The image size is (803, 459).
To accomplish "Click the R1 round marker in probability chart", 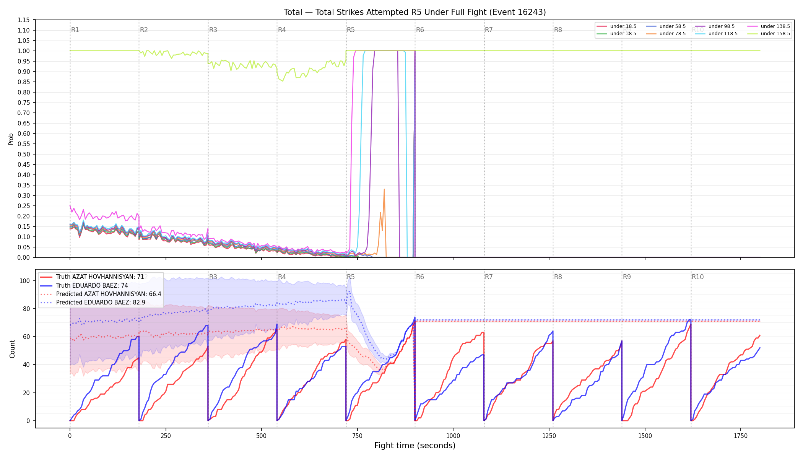I will [x=75, y=30].
